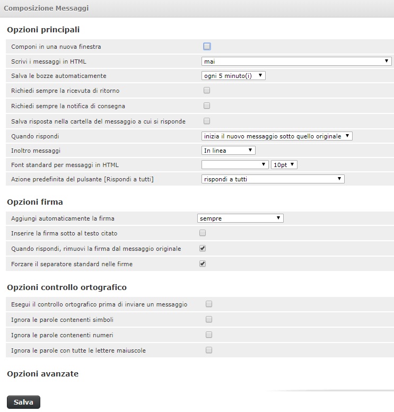Image resolution: width=394 pixels, height=412 pixels.
Task: Tick 'Richiedi sempre la ricevuta di ritorno'
Action: click(x=207, y=90)
